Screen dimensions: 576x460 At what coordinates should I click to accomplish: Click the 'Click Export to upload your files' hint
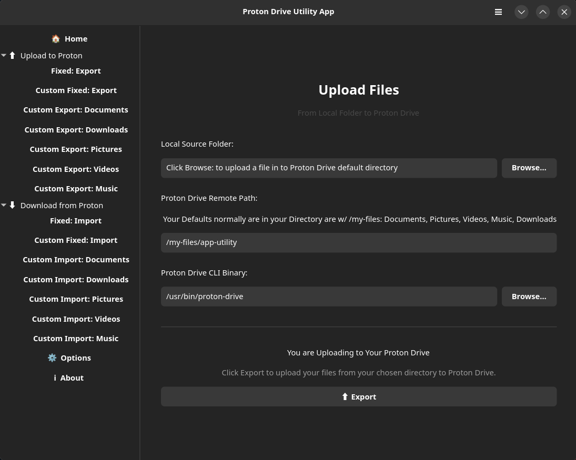point(359,373)
